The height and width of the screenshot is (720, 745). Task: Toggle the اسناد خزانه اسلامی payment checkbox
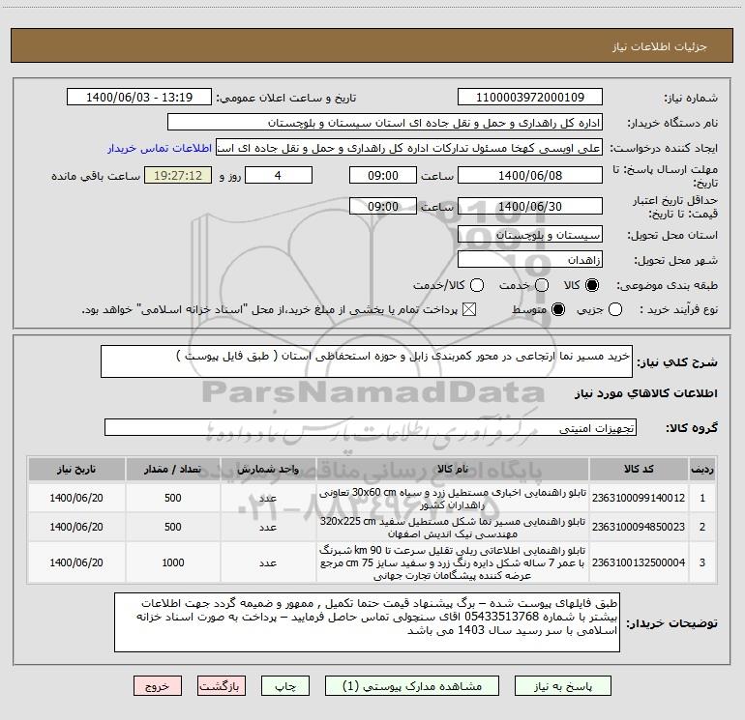[x=469, y=309]
